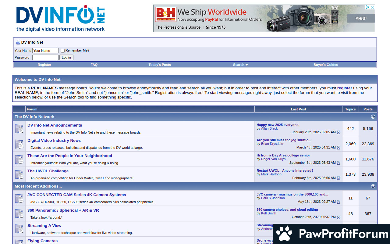Open the Search dropdown menu

(240, 65)
